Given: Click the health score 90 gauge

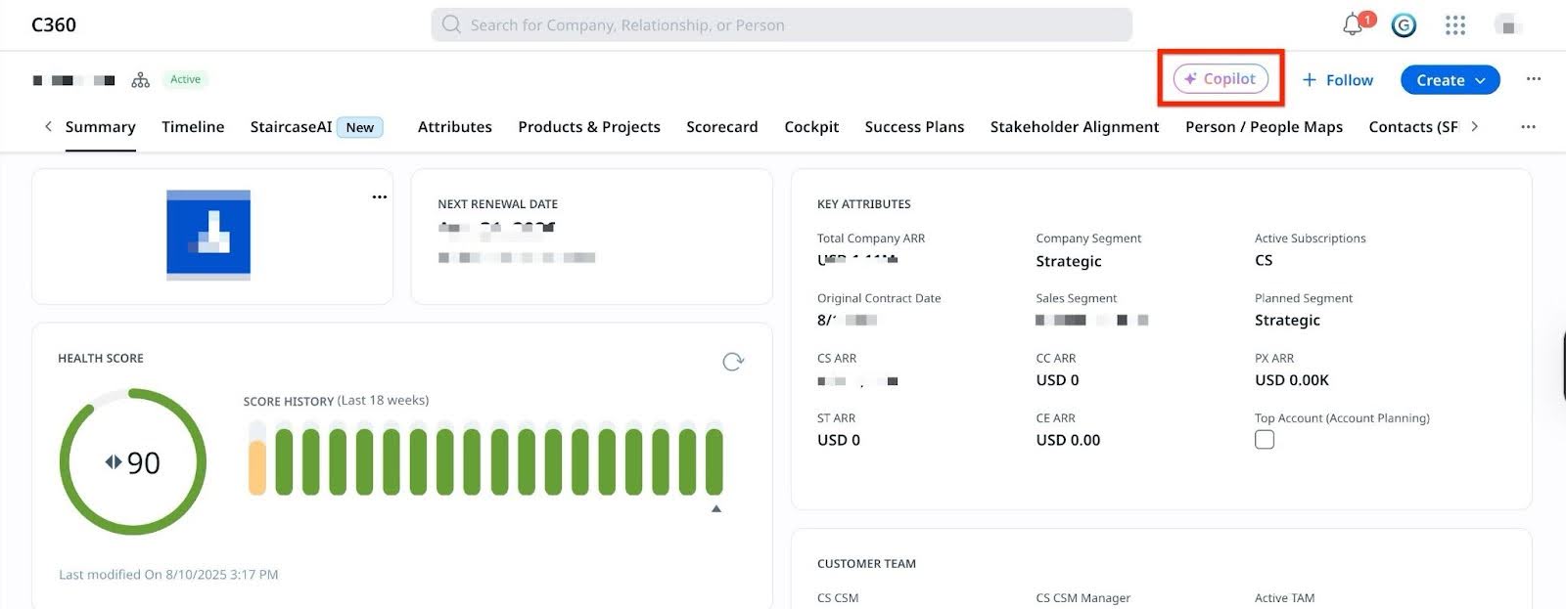Looking at the screenshot, I should click(133, 461).
